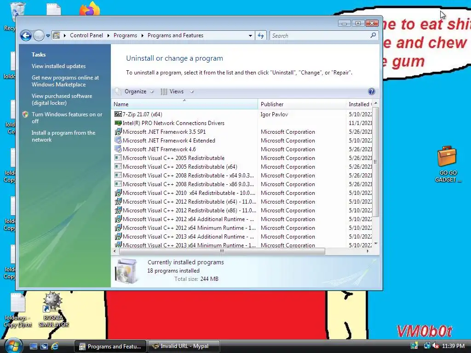Viewport: 471px width, 353px height.
Task: Select Visual C++ 2012 Redistributable (x86) row
Action: point(242,211)
